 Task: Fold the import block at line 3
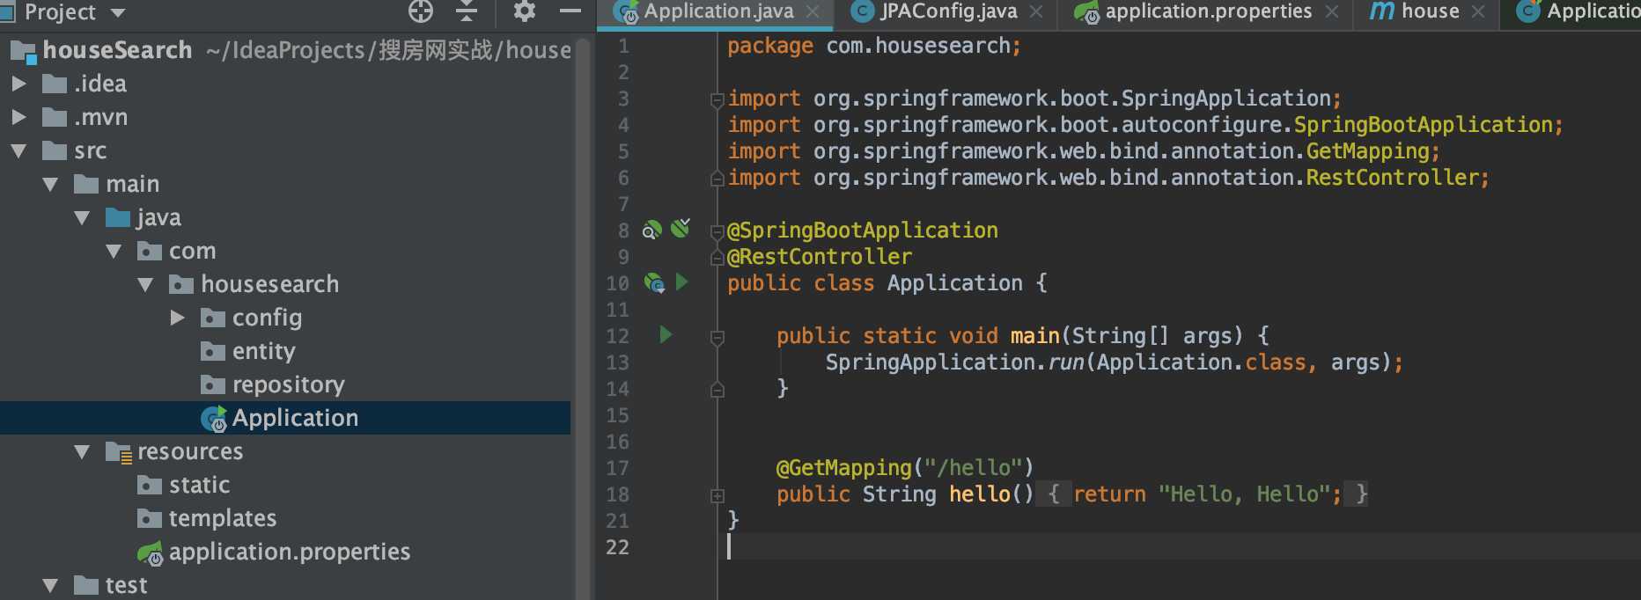tap(717, 100)
